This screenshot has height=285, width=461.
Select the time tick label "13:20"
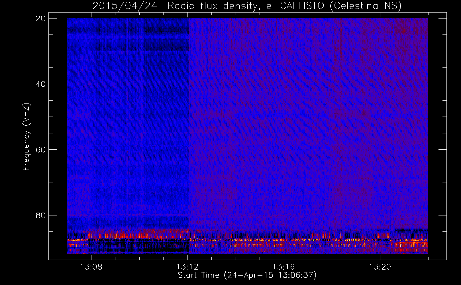(380, 267)
